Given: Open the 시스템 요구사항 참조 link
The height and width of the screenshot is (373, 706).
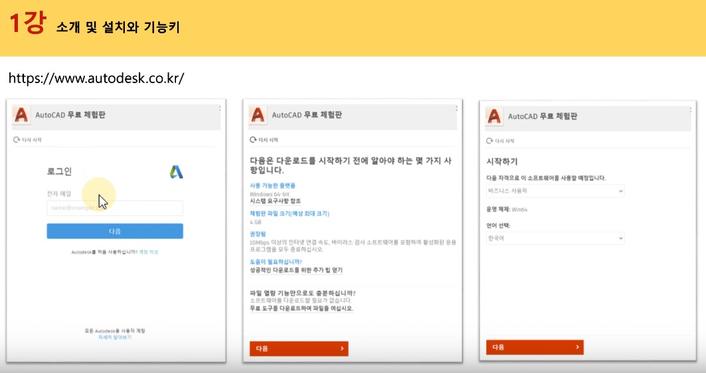Looking at the screenshot, I should pyautogui.click(x=275, y=201).
